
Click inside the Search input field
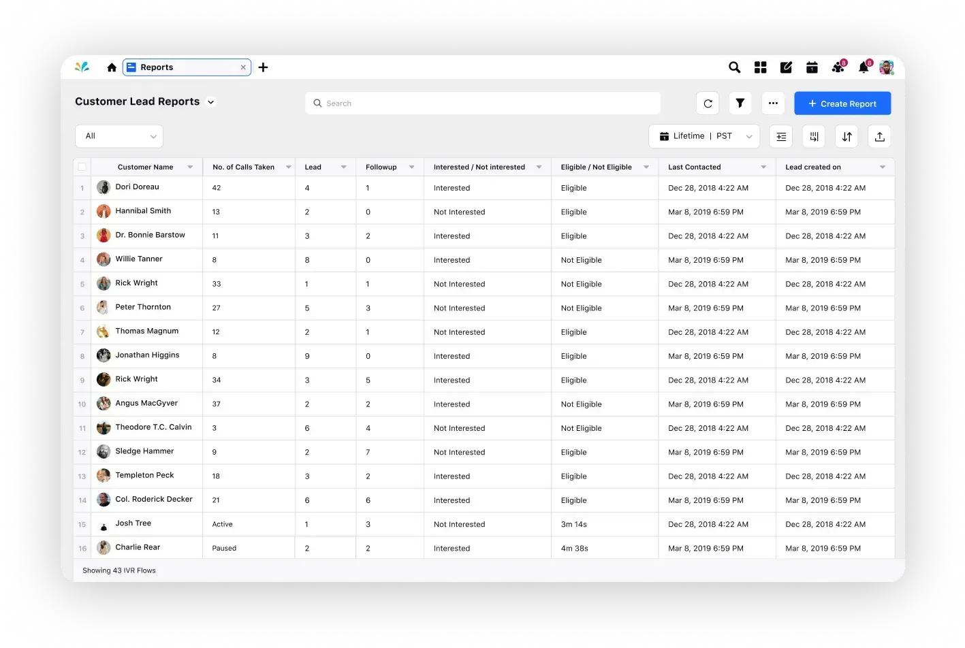pyautogui.click(x=483, y=103)
